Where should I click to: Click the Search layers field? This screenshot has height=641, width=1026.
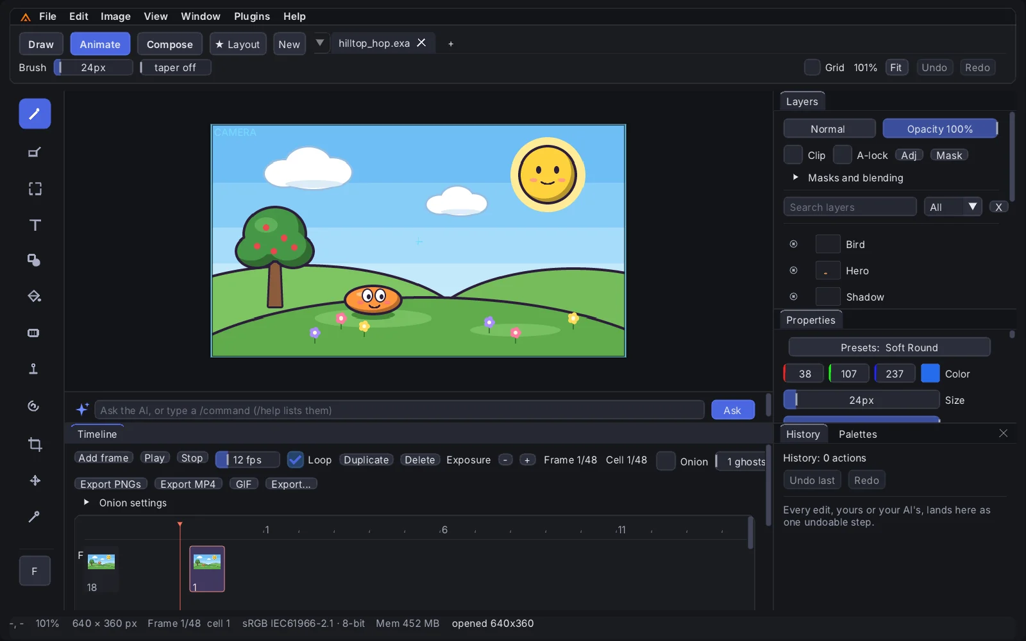point(850,207)
